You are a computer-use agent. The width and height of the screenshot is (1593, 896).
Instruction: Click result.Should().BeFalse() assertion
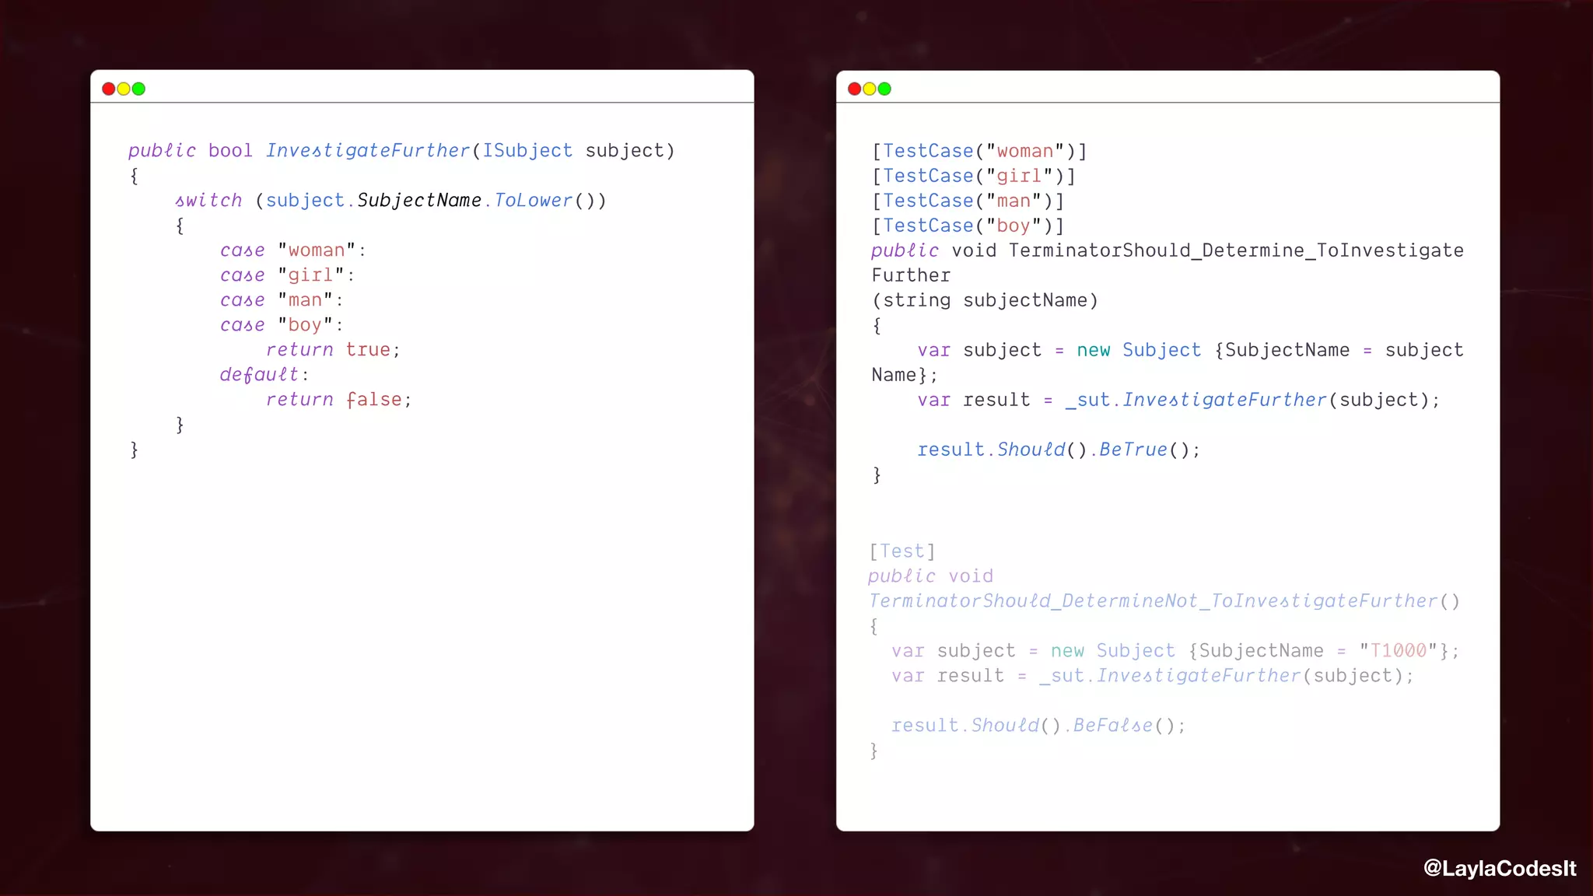pyautogui.click(x=1039, y=726)
